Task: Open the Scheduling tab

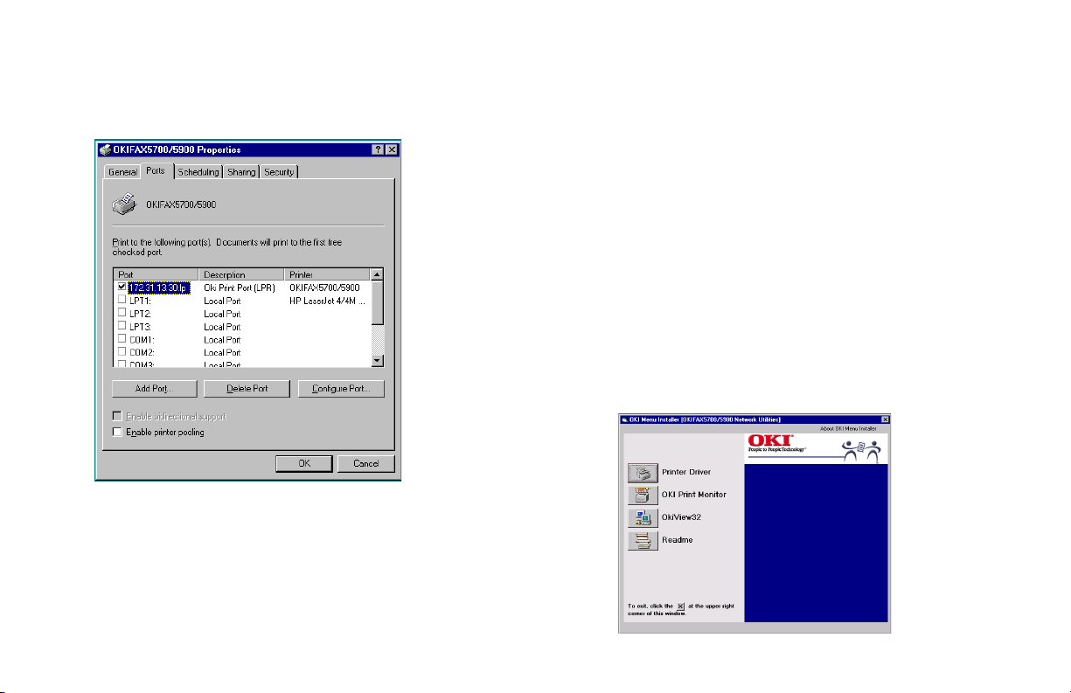Action: [198, 172]
